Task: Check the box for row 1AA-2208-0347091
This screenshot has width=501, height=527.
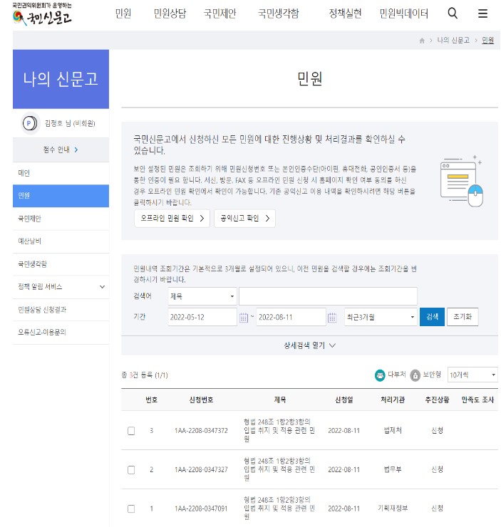Action: pyautogui.click(x=131, y=508)
